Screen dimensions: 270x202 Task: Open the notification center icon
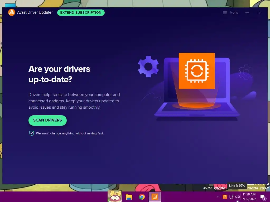[263, 197]
